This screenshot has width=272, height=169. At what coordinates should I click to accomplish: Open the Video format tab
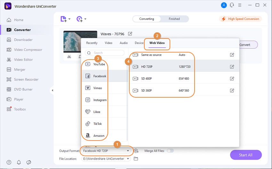[x=108, y=43]
